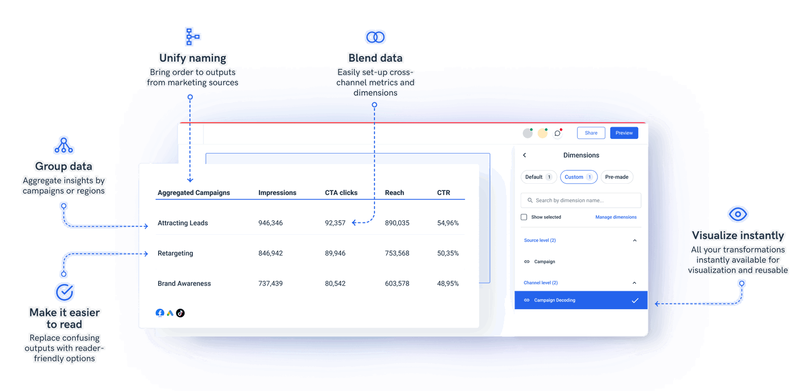Enable the Show selected checkbox
Screen dimensions: 807x391
(x=523, y=217)
